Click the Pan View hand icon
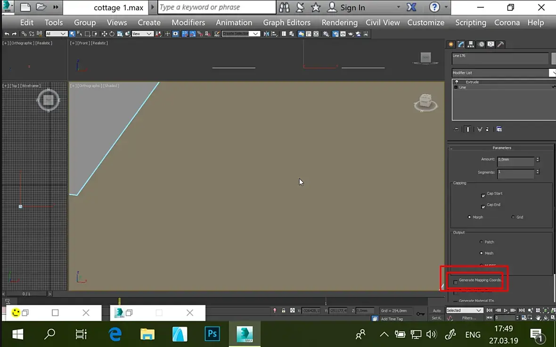 (538, 318)
